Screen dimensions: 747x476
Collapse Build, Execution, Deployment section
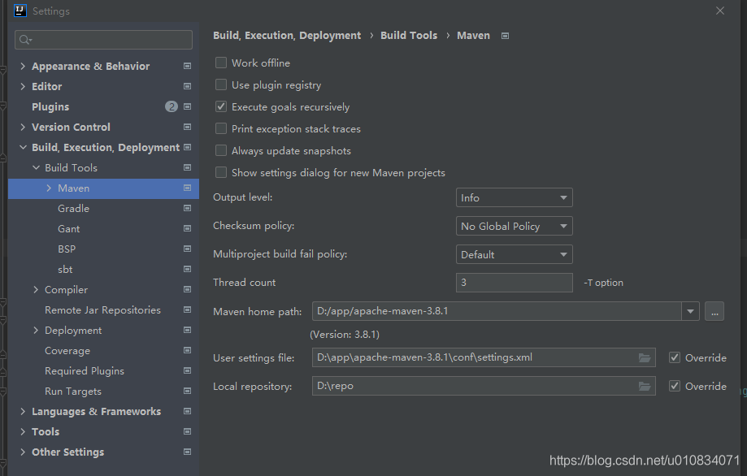pyautogui.click(x=23, y=147)
